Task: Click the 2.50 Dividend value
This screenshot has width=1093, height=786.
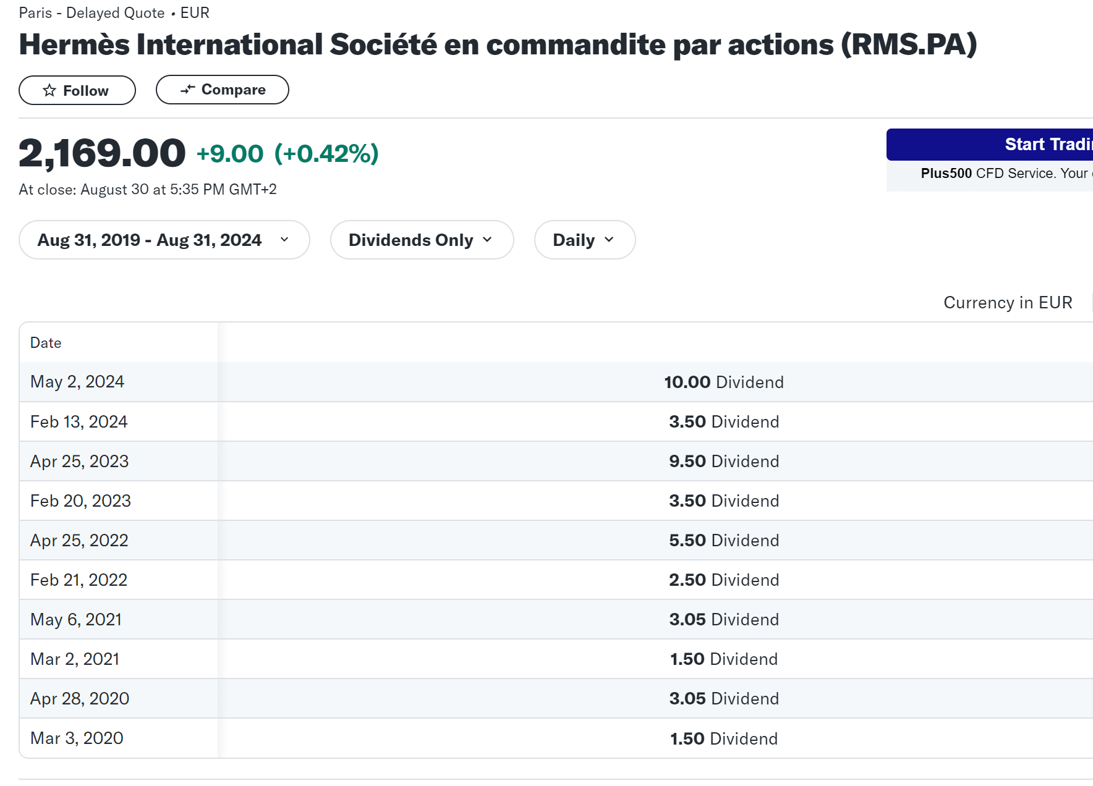Action: [x=724, y=580]
